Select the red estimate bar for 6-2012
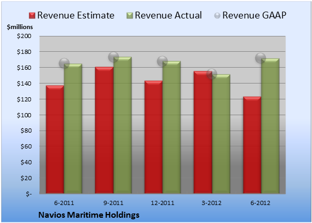 click(252, 145)
